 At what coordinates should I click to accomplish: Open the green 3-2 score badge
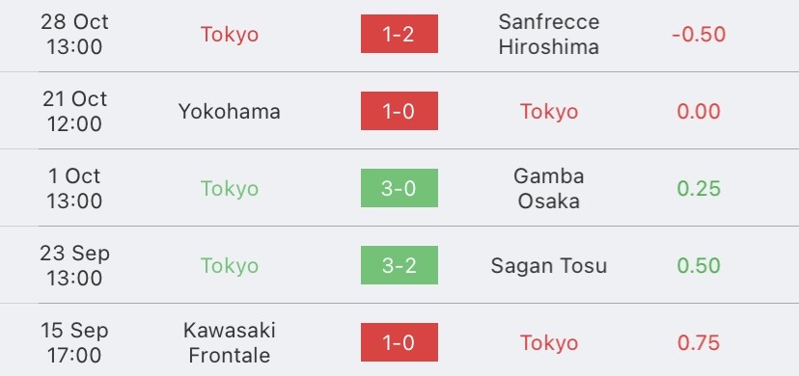[x=399, y=265]
